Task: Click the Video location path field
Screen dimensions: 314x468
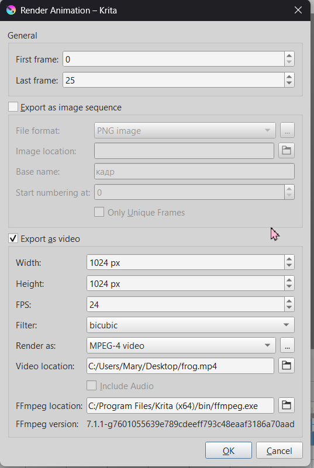Action: (180, 366)
